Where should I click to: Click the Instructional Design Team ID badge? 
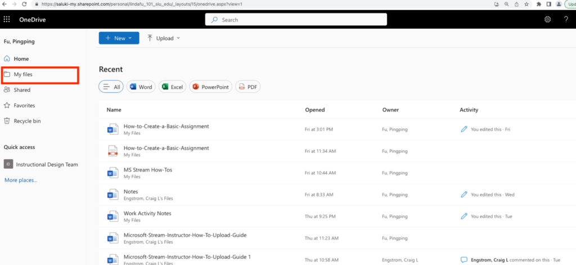tap(8, 164)
